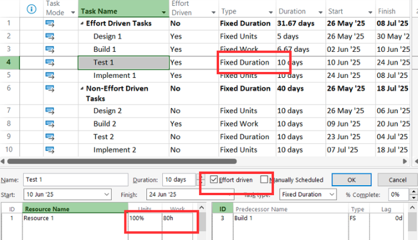Toggle the Effort driven checkbox

214,179
